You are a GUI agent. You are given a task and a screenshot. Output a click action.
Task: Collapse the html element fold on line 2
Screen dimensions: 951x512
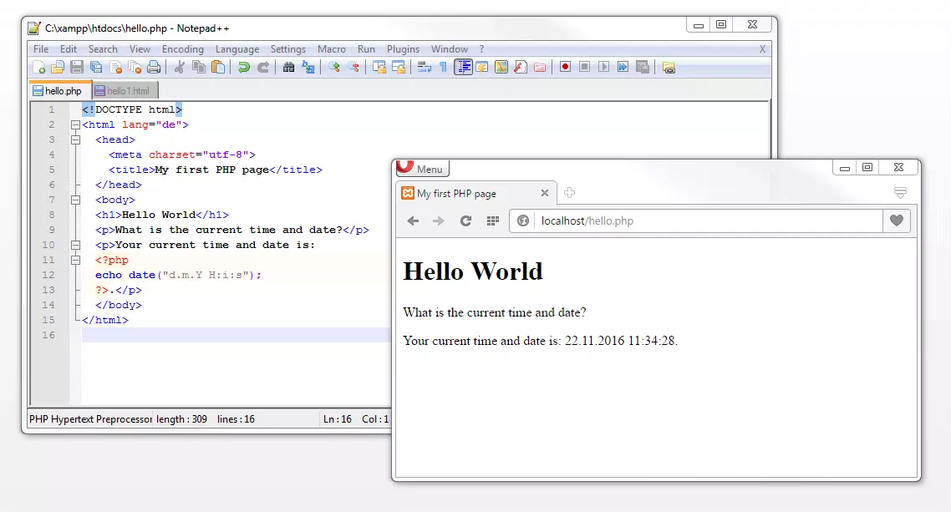tap(76, 124)
